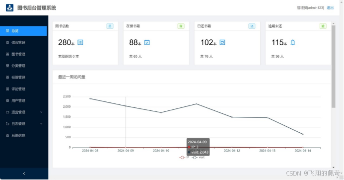Click the grid icon before 借阅管理

pos(7,42)
